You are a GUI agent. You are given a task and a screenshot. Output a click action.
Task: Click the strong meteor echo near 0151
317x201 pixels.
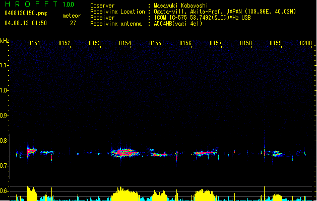[32, 151]
